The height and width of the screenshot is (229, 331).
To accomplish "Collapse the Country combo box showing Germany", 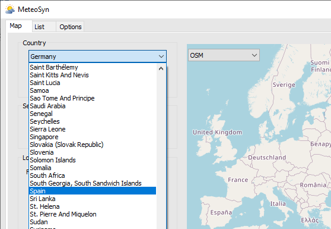I will (97, 57).
